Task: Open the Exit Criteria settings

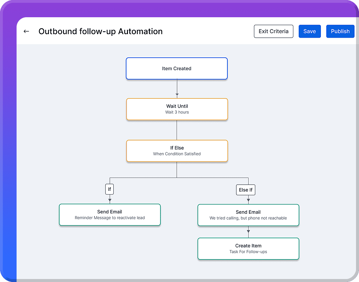Action: [x=273, y=31]
